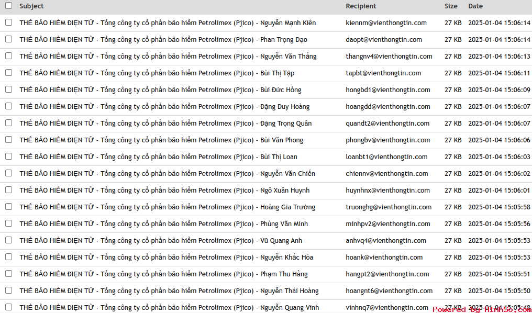
Task: Check the box for Nguyễn Mạnh Kiên email
Action: click(8, 23)
